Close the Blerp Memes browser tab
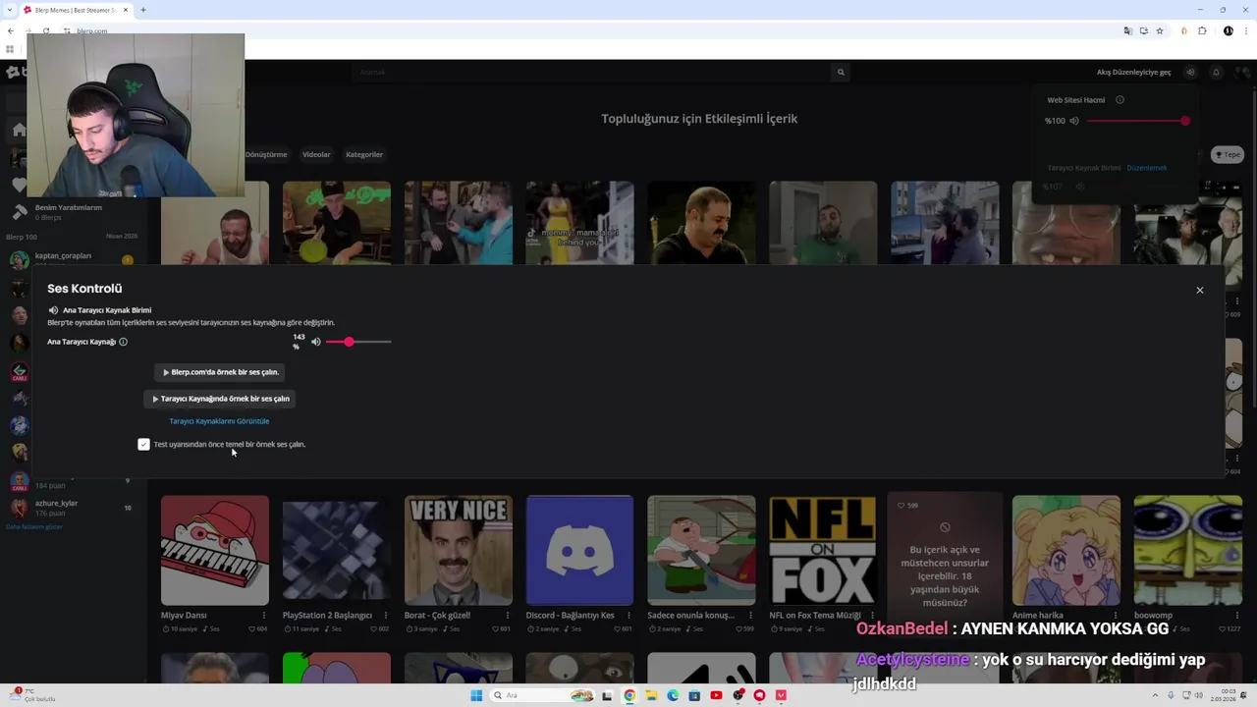Viewport: 1257px width, 707px height. click(128, 10)
